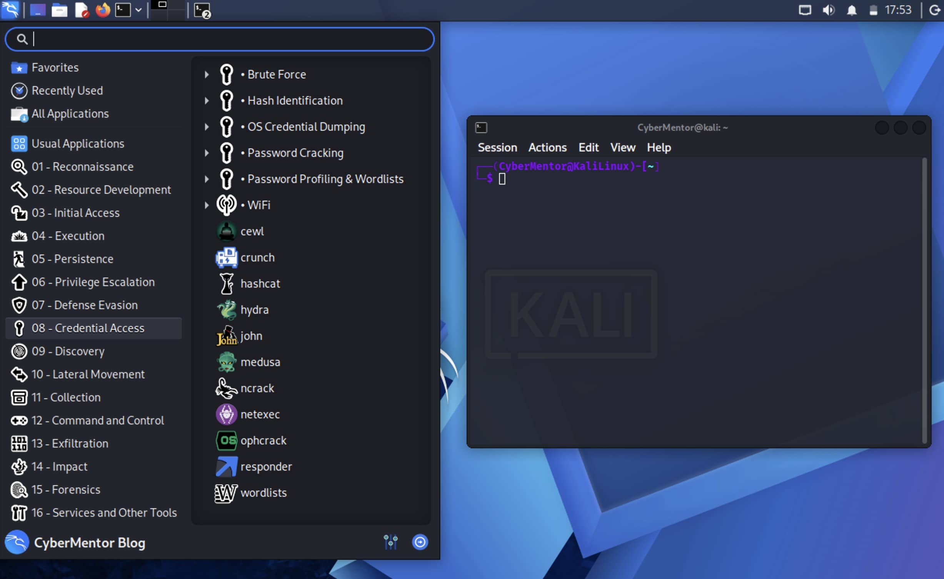Expand the WiFi submenu

(207, 205)
